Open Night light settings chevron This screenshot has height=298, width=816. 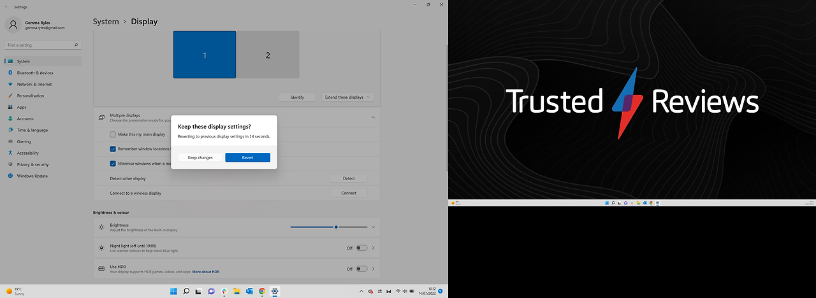point(374,248)
